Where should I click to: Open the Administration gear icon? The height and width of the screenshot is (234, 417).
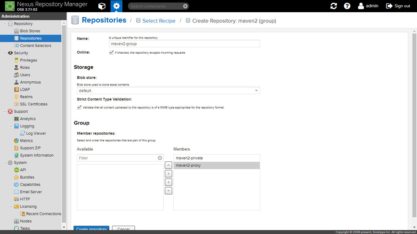coord(116,6)
